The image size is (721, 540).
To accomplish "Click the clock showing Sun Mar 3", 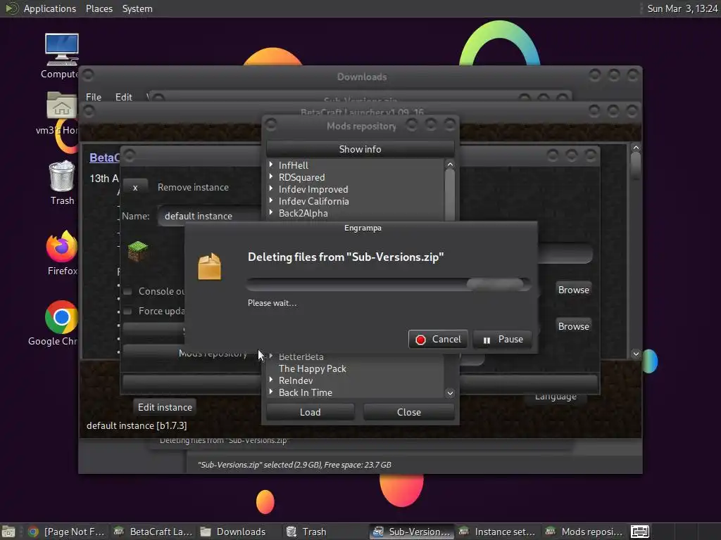I will [682, 8].
